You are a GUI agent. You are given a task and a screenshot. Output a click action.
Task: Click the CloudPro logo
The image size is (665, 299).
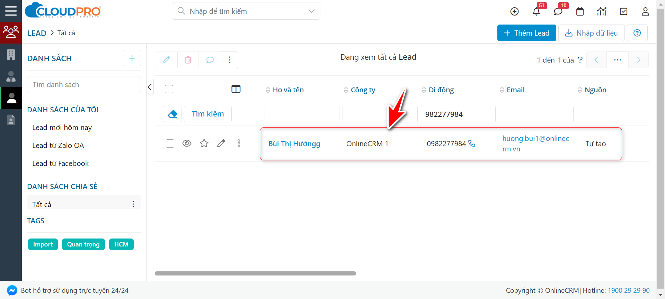[63, 10]
